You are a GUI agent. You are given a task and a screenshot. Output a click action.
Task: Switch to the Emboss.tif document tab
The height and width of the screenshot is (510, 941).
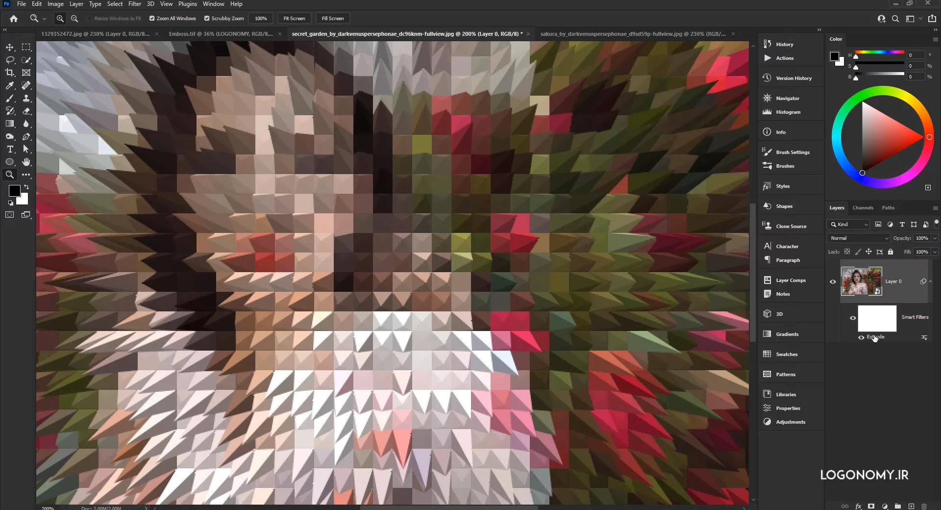221,34
